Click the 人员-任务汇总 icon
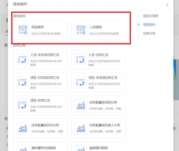The height and width of the screenshot is (151, 179). tap(81, 59)
